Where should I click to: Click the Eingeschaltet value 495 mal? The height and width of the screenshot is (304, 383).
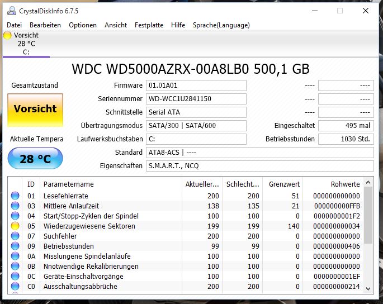tap(346, 126)
